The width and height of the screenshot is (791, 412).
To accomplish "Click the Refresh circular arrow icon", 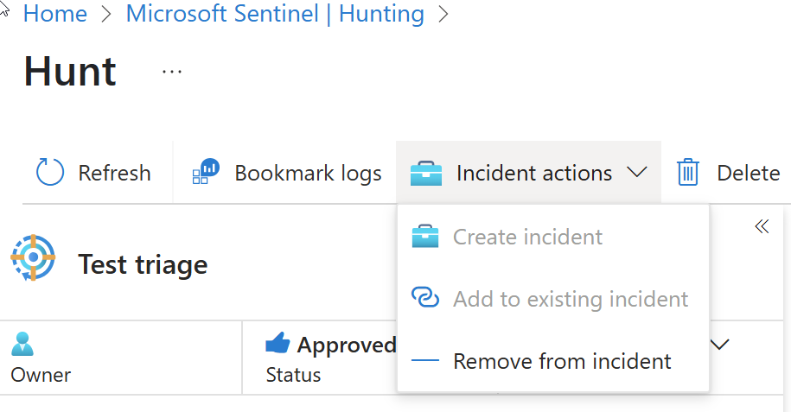I will [x=50, y=172].
